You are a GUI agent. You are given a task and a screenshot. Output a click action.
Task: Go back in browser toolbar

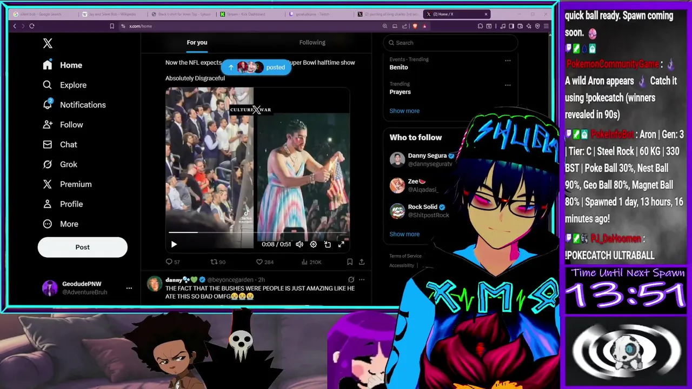pos(15,26)
